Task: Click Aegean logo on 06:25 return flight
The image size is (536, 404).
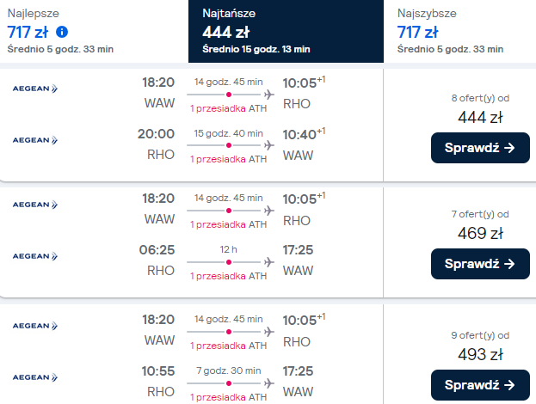Action: point(34,255)
